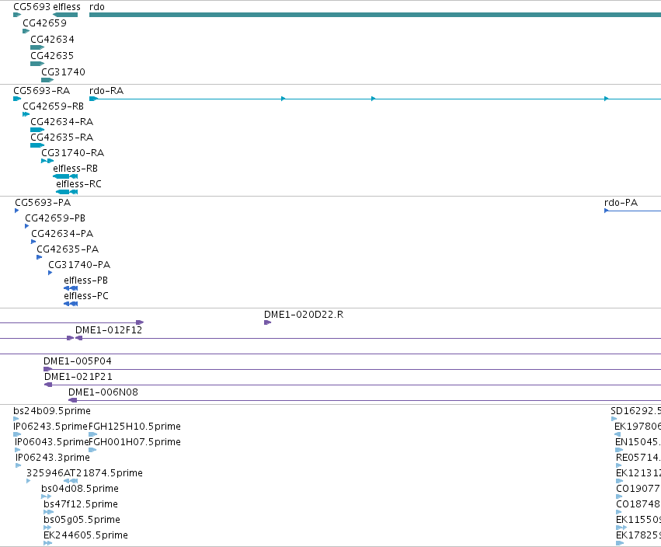Click the EK244605.5prime EST label

click(85, 536)
